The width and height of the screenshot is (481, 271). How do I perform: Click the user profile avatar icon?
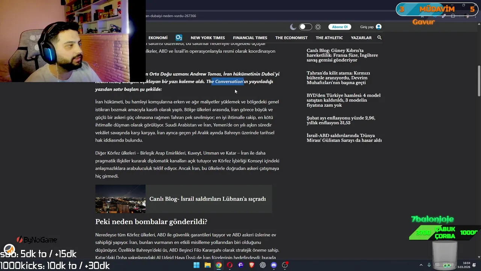[x=378, y=27]
